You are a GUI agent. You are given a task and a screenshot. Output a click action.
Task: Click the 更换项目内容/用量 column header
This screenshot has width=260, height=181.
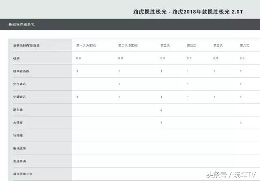[x=26, y=45]
